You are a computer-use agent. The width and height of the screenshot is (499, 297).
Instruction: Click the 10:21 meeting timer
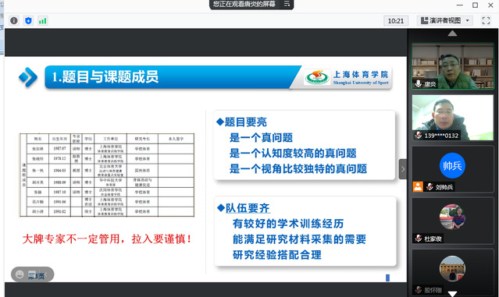396,21
